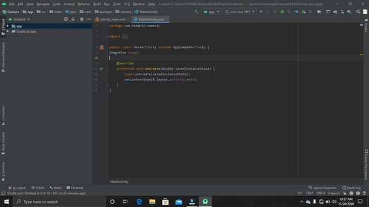Open the Refactor menu
This screenshot has height=207, width=369.
(84, 4)
